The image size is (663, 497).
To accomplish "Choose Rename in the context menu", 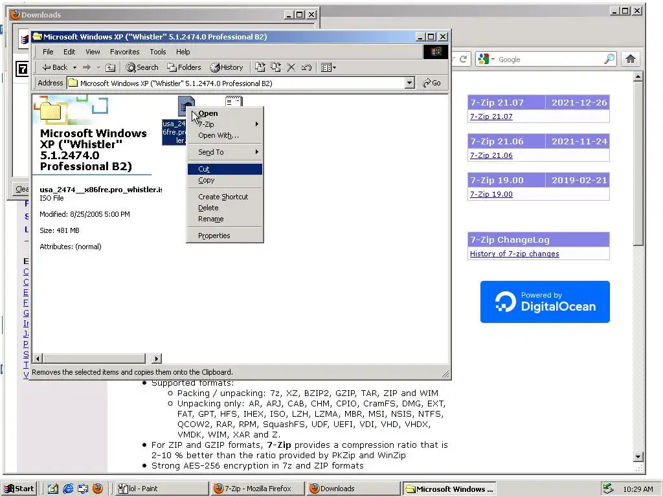I will point(225,219).
